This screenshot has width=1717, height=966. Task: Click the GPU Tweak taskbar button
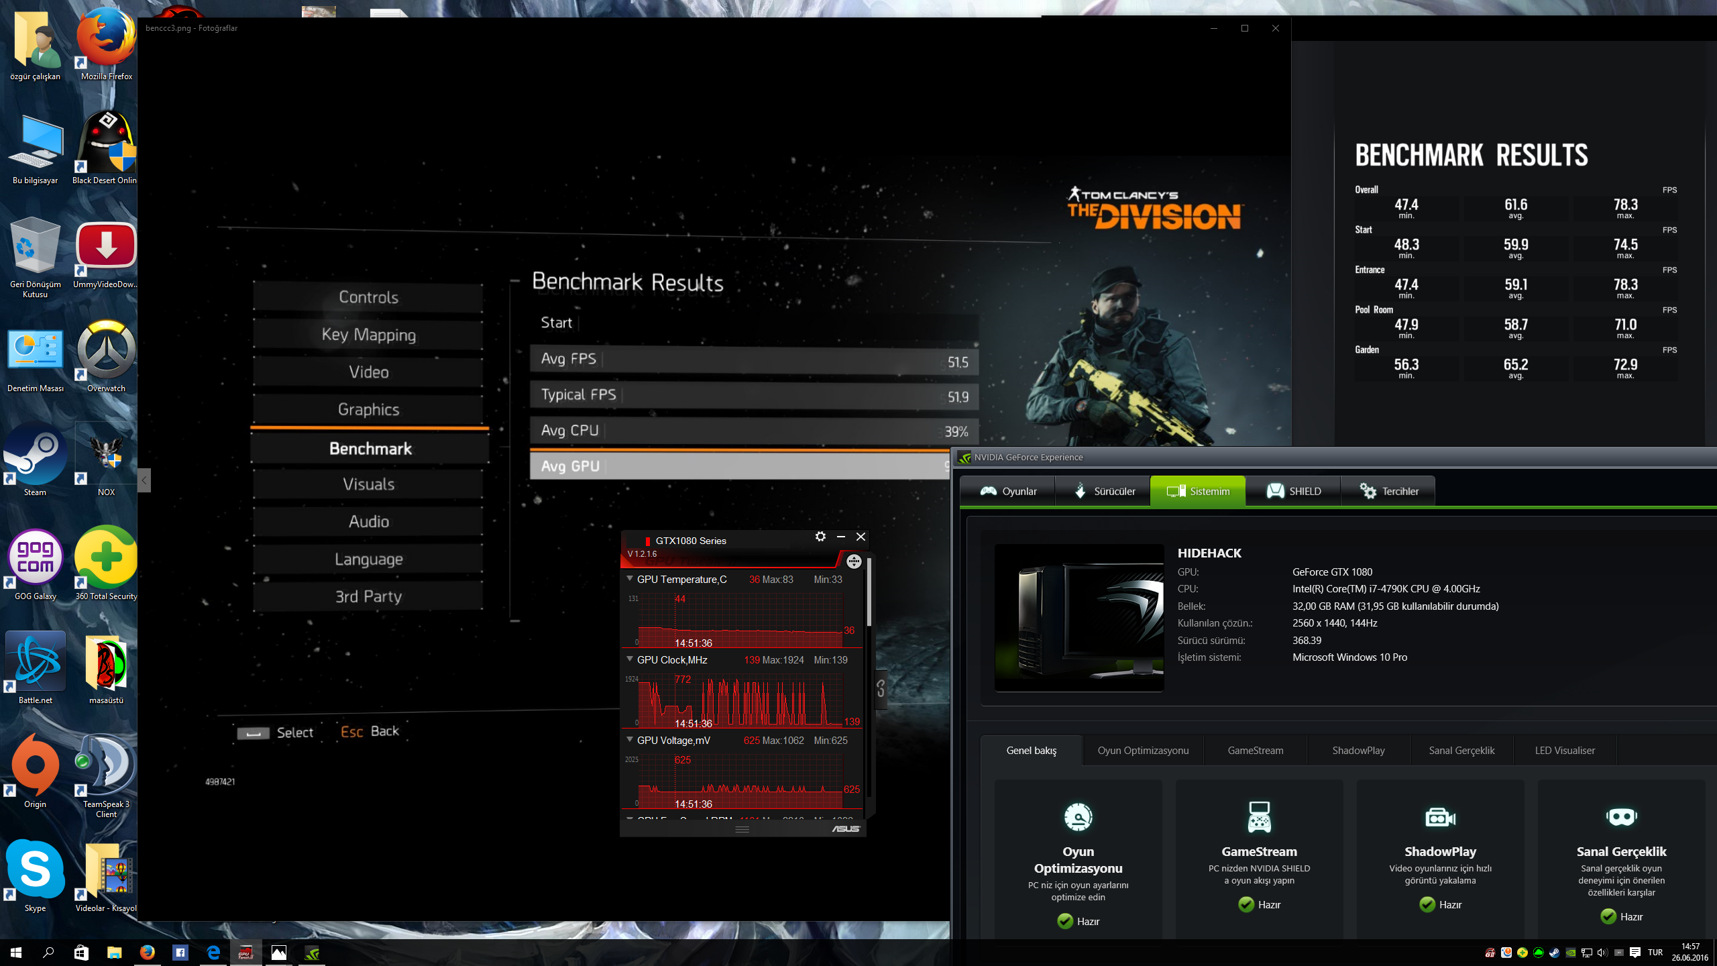(x=245, y=953)
